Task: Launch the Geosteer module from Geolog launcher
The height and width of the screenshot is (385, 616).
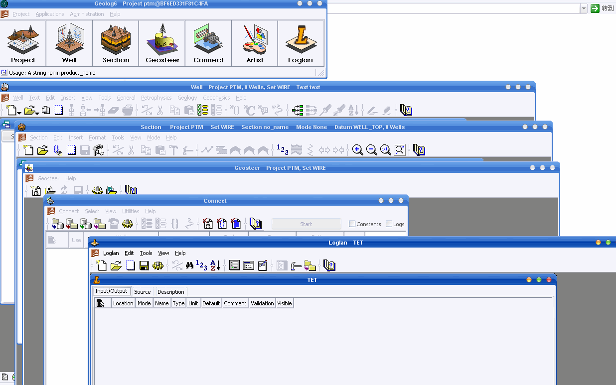Action: (x=162, y=43)
